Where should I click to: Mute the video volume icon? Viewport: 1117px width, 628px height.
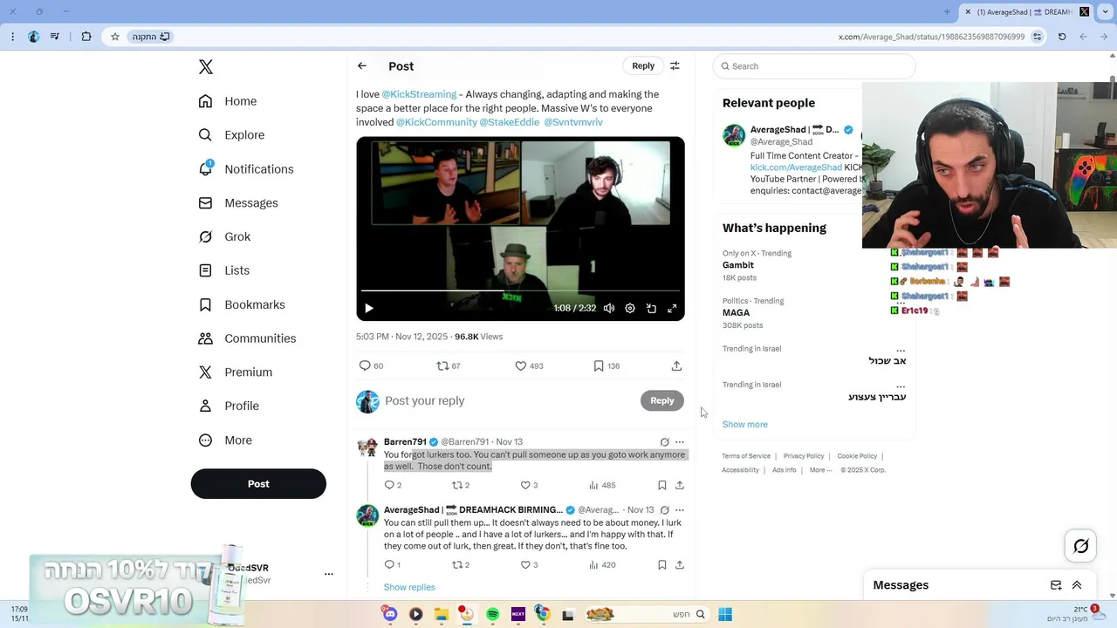coord(609,309)
